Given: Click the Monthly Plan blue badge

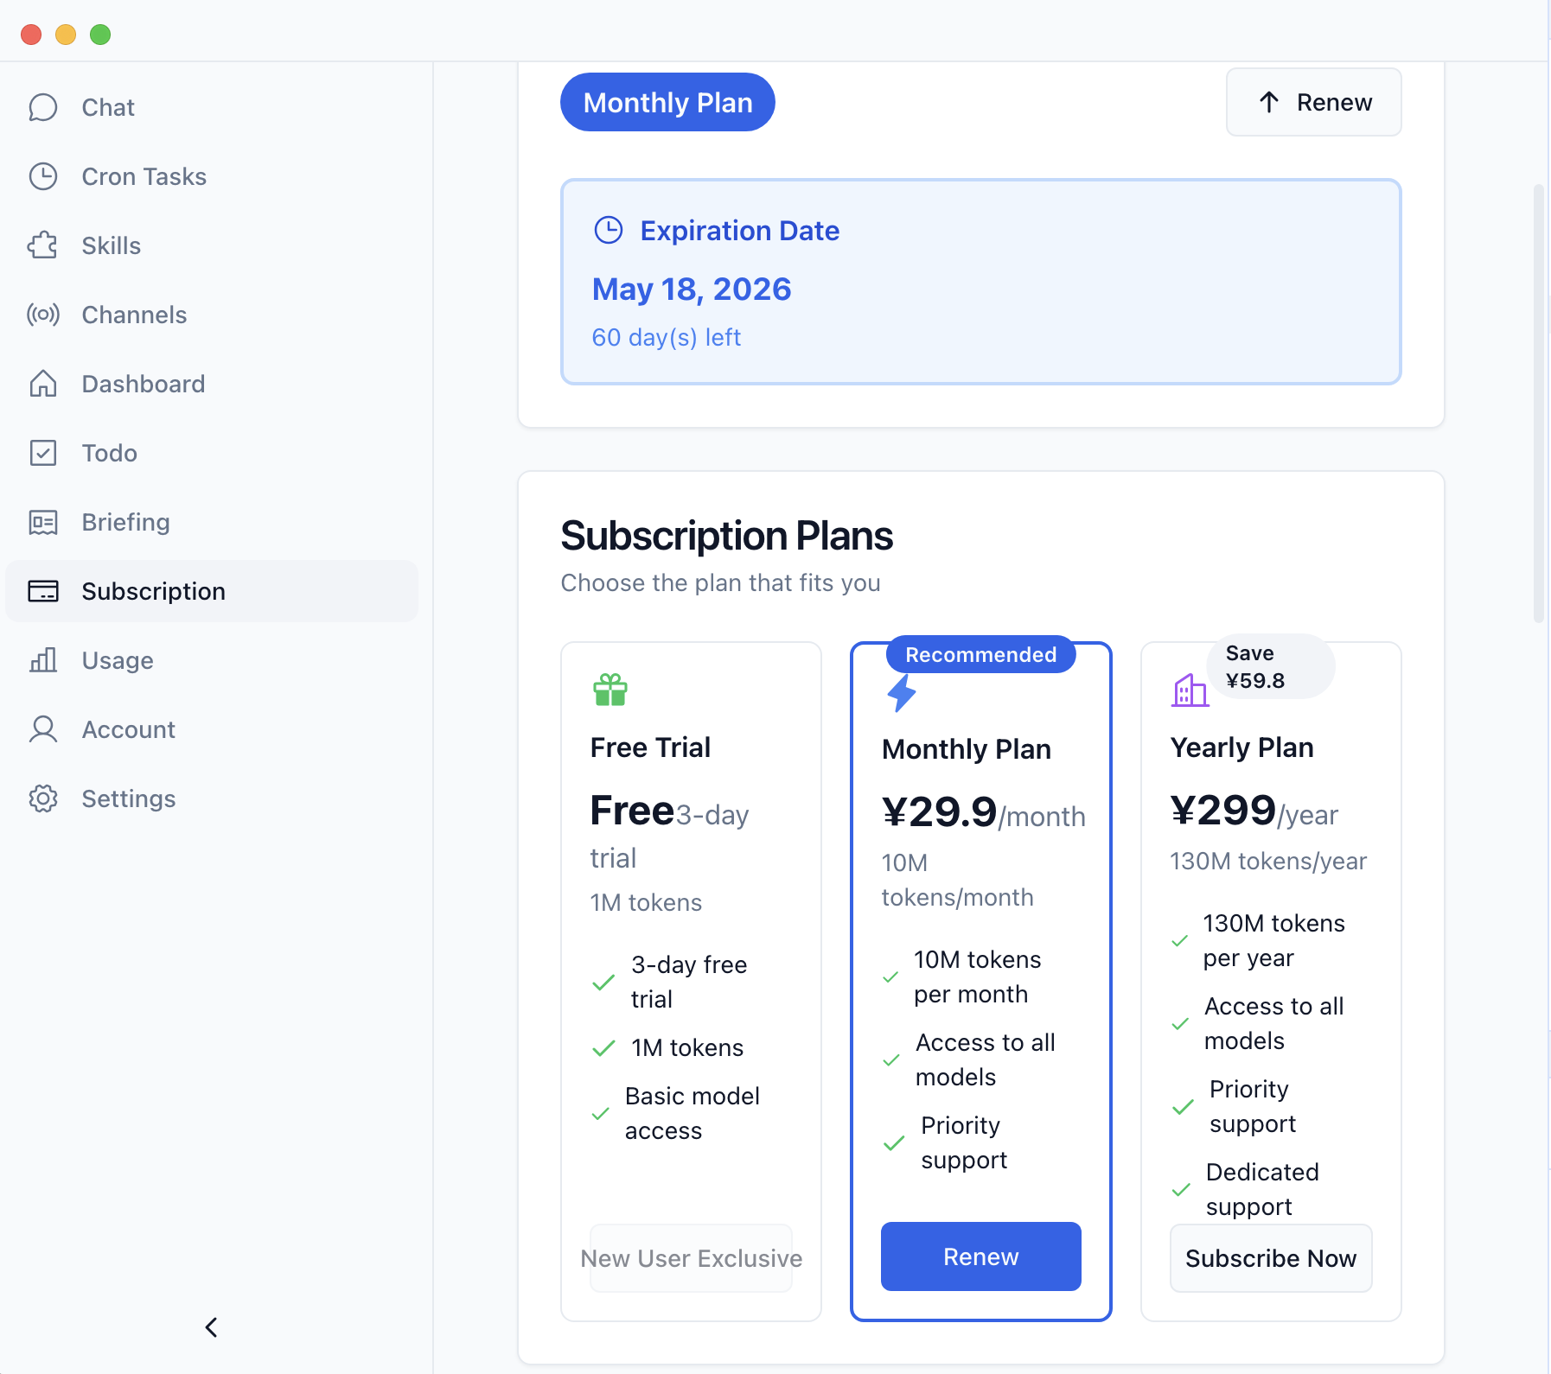Looking at the screenshot, I should click(x=667, y=102).
